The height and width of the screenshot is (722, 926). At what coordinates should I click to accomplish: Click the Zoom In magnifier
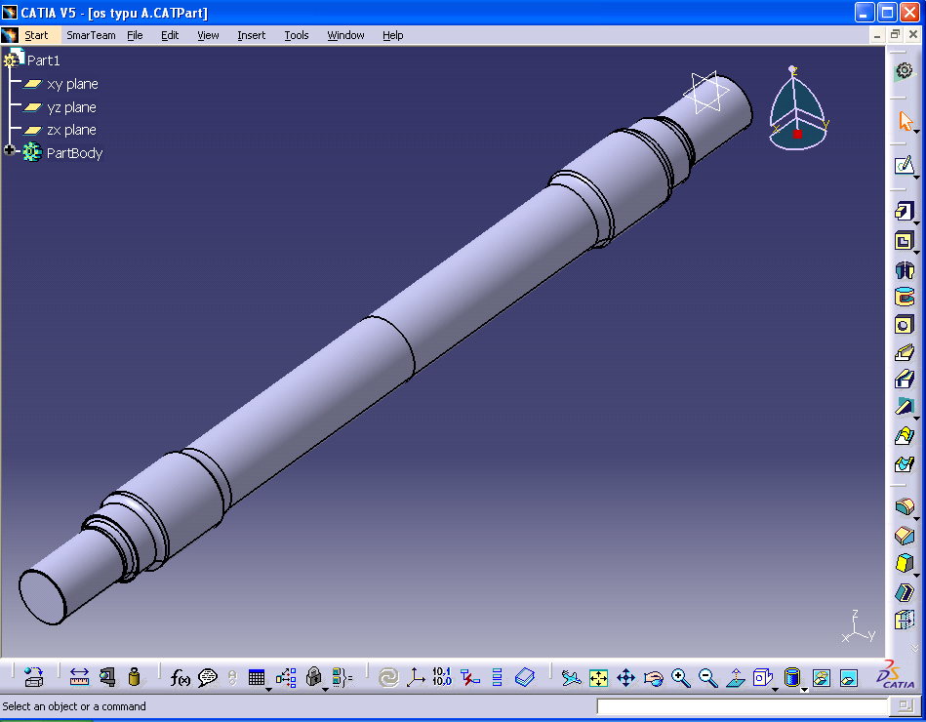(681, 678)
